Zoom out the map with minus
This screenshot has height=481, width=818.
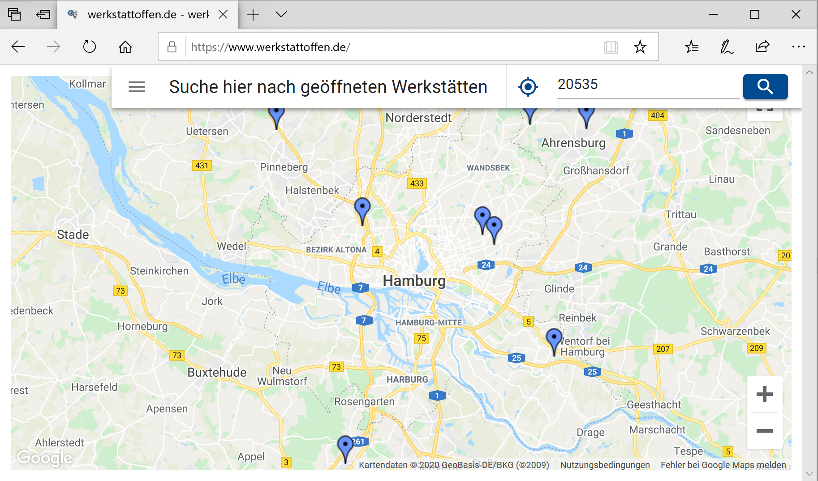pos(764,431)
